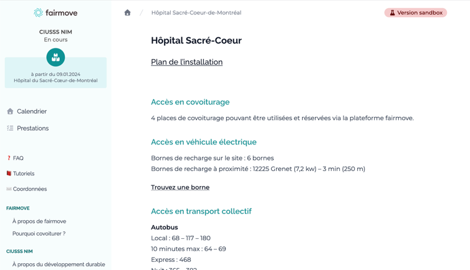Click the red FAQ question-mark icon
The width and height of the screenshot is (470, 270).
click(x=9, y=158)
